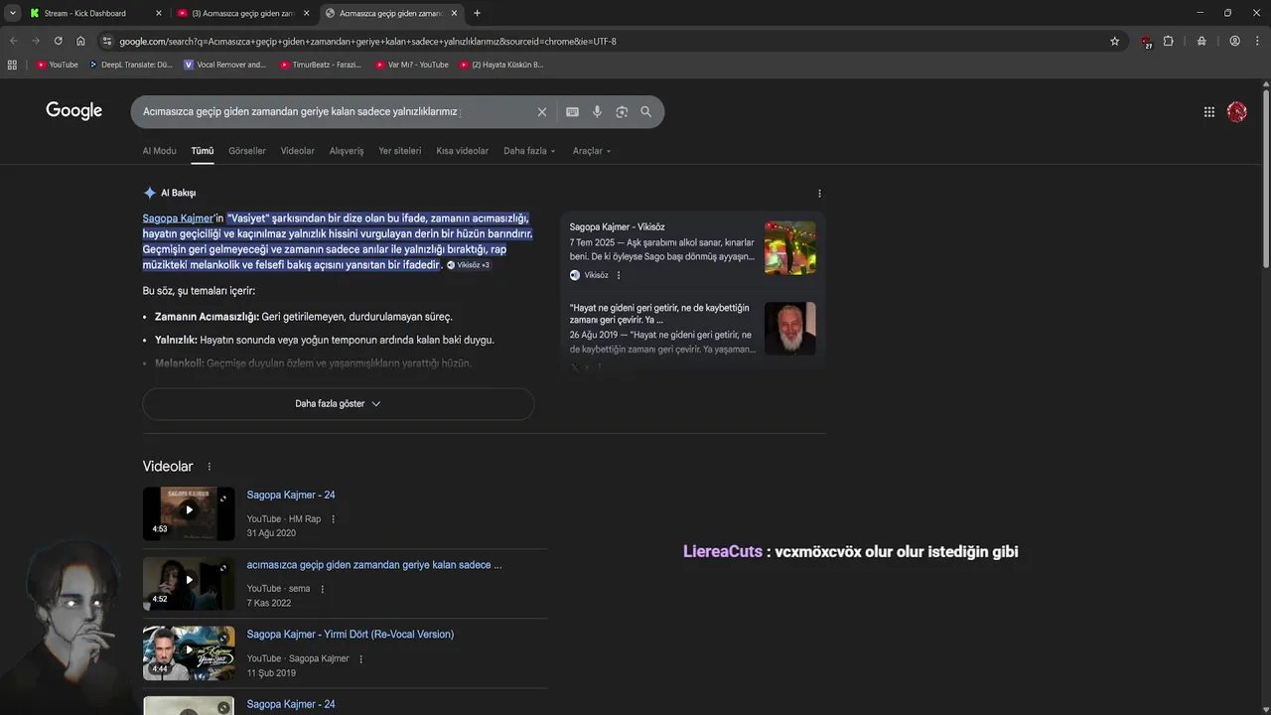Close the Stream - Kick Dashboard tab
The height and width of the screenshot is (715, 1271).
158,13
